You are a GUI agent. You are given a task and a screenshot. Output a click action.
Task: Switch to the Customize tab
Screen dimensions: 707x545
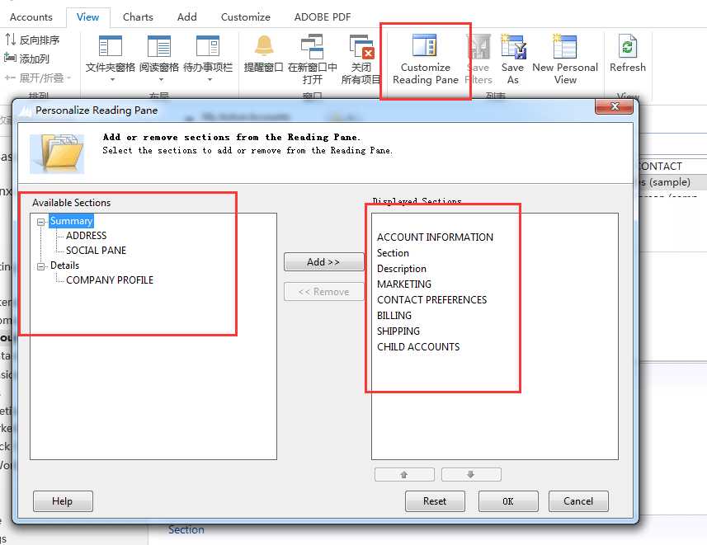(245, 17)
